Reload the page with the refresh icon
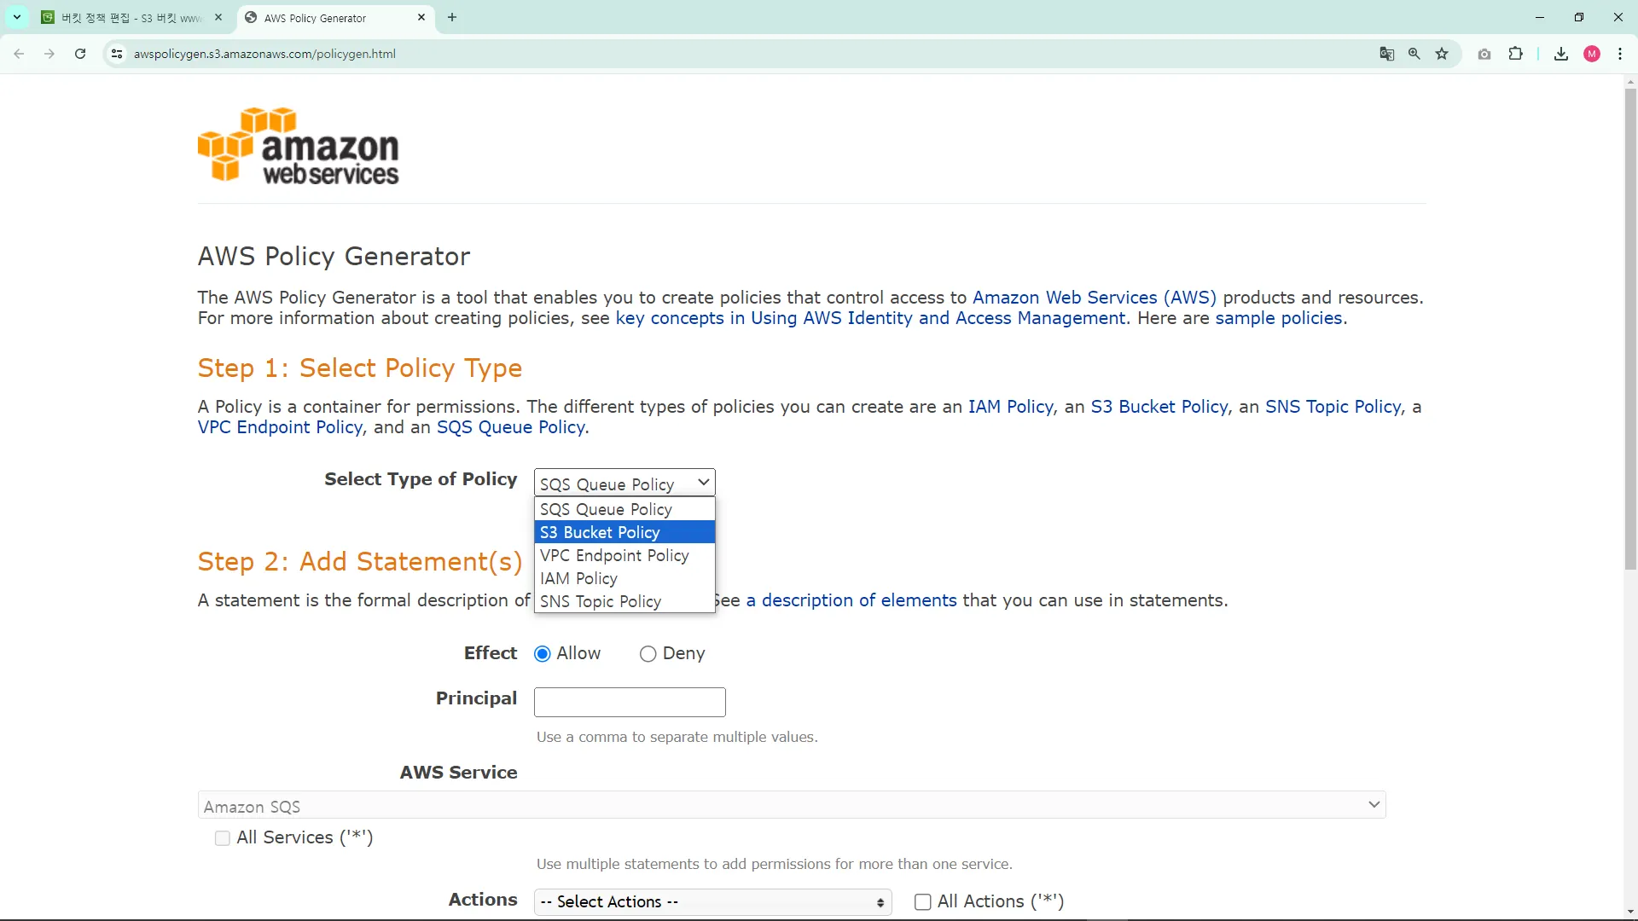Viewport: 1638px width, 921px height. (80, 54)
